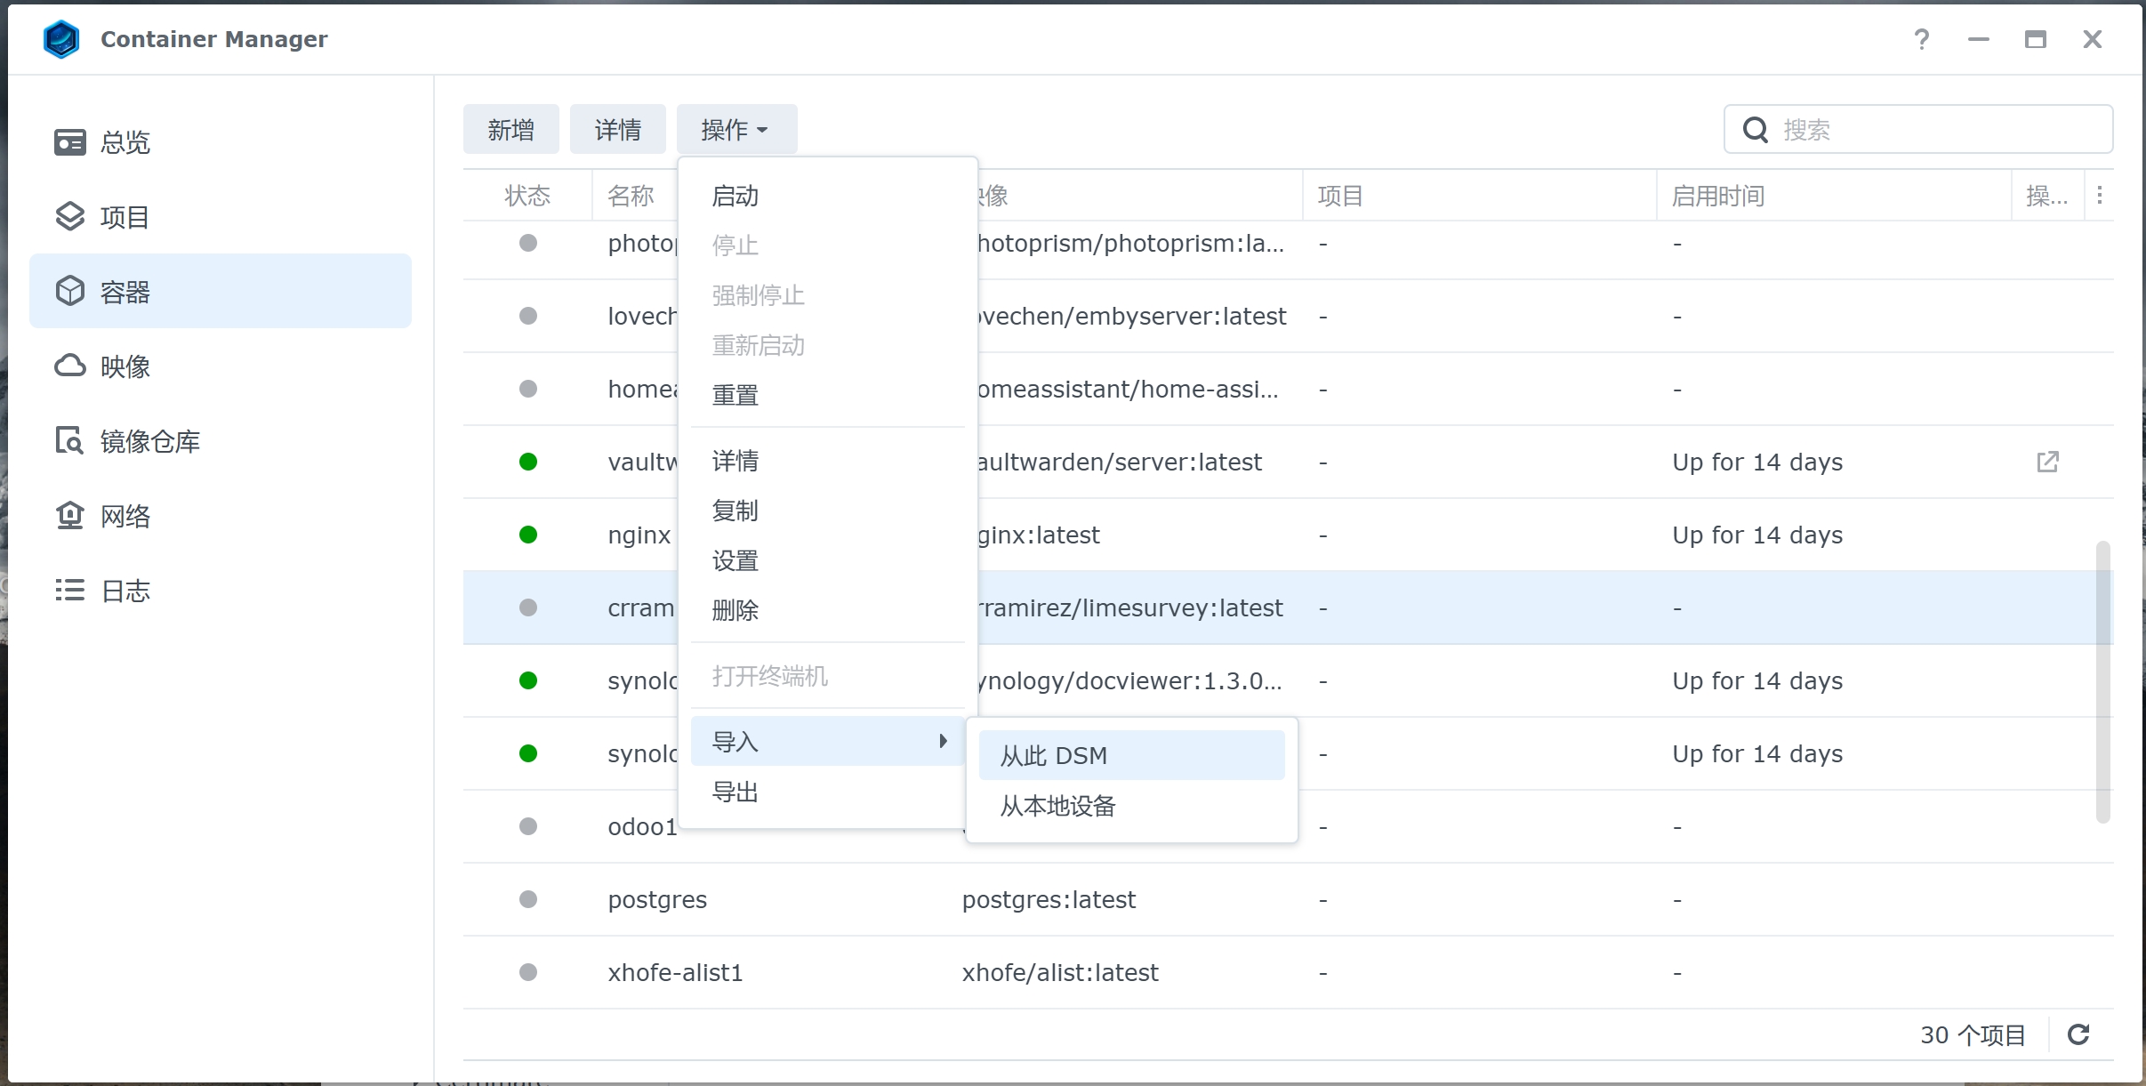Image resolution: width=2146 pixels, height=1086 pixels.
Task: Go to 映像 image section
Action: (125, 366)
